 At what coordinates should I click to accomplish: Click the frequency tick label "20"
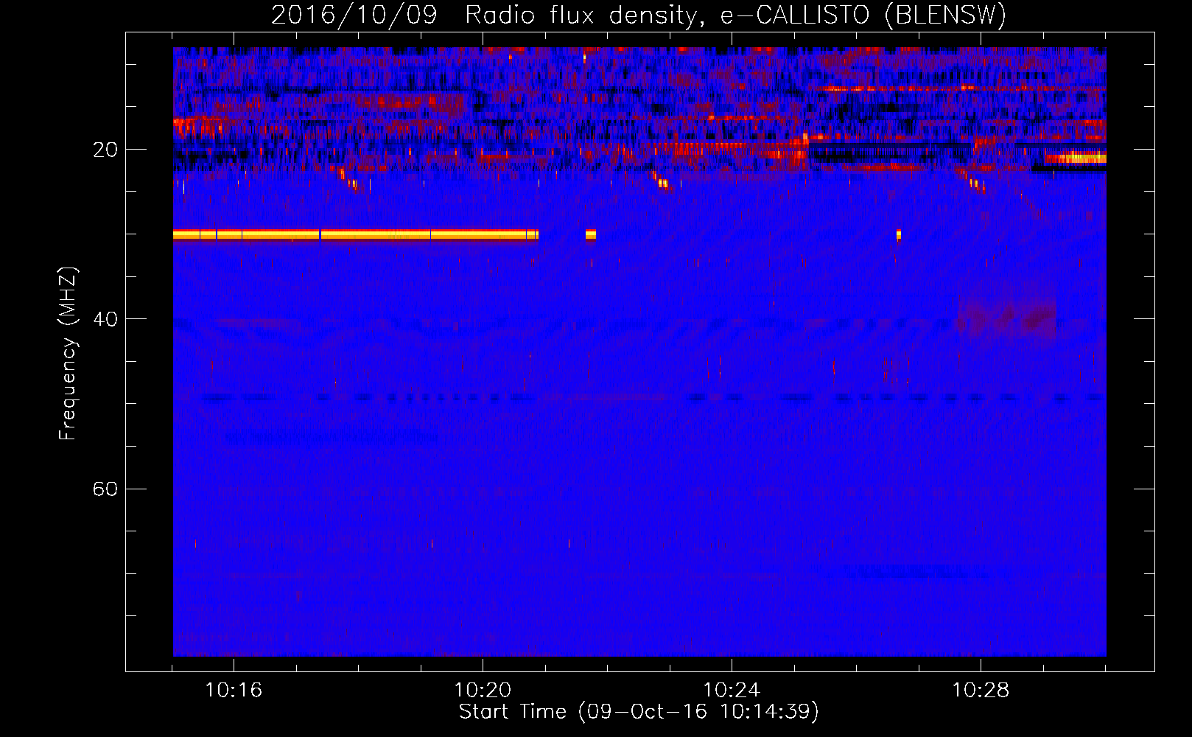pyautogui.click(x=105, y=150)
